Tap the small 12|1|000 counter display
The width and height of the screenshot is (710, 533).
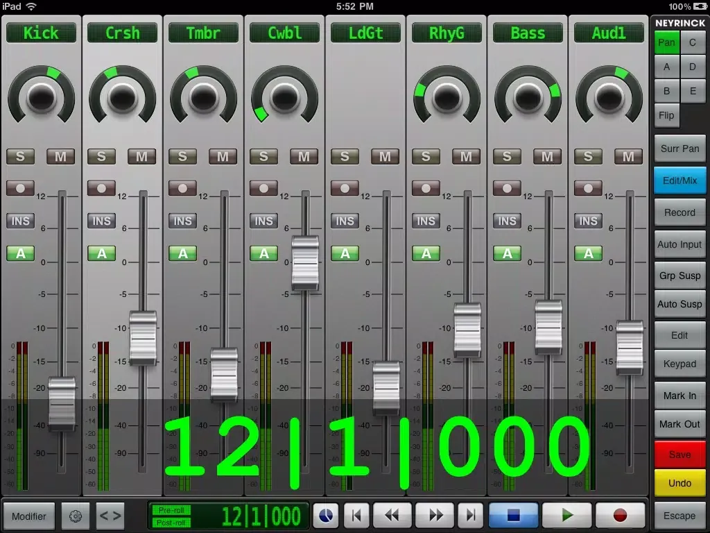click(261, 516)
